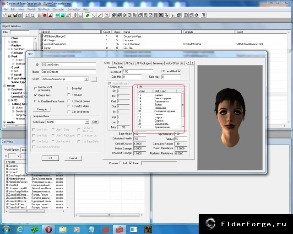Image resolution: width=293 pixels, height=234 pixels.
Task: Click the open file folder toolbar icon
Action: pyautogui.click(x=10, y=15)
